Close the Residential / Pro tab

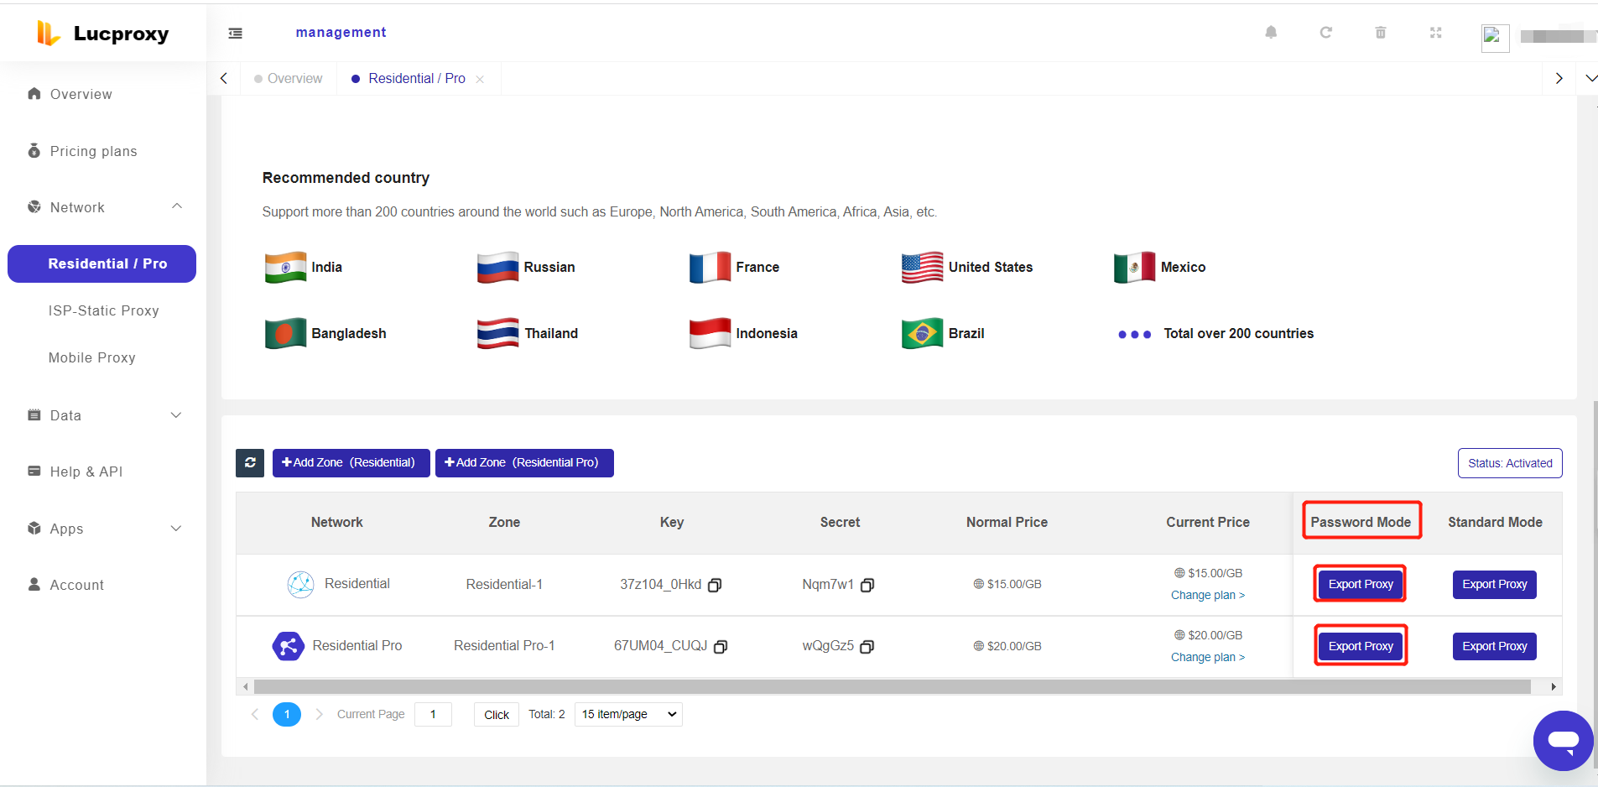(x=480, y=79)
